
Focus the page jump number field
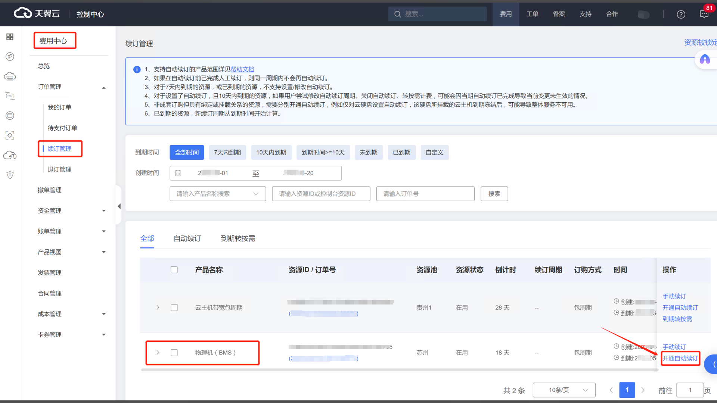tap(690, 390)
